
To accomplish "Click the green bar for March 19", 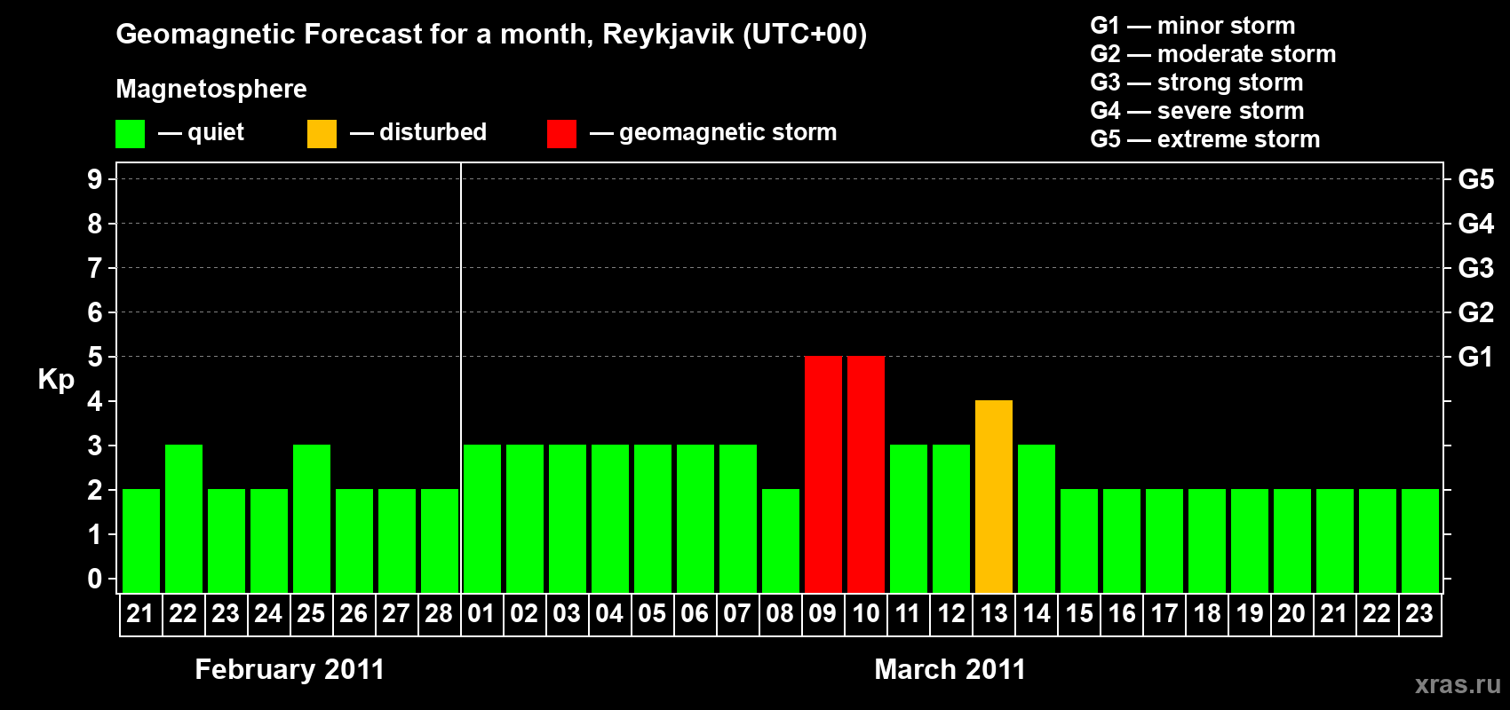I will tap(1249, 541).
